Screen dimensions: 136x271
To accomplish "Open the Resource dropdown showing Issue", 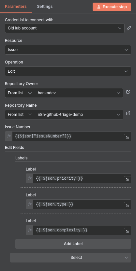I will click(x=68, y=50).
